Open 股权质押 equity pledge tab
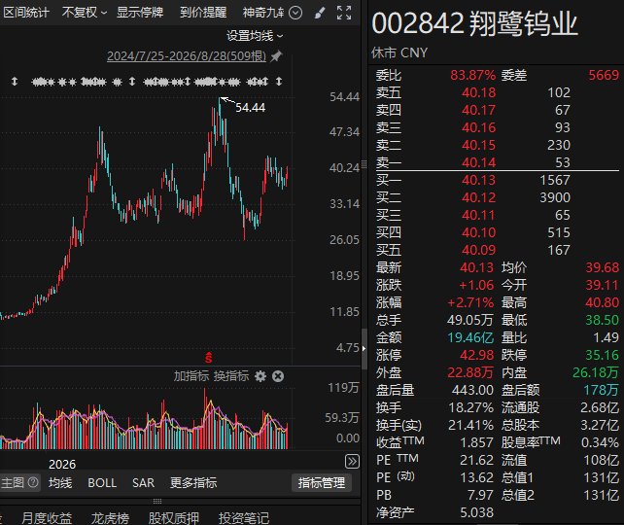624x525 pixels. (x=174, y=518)
